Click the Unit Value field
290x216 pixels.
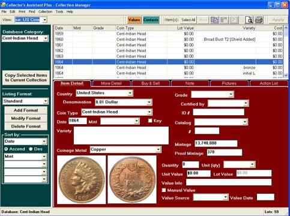[x=199, y=173]
